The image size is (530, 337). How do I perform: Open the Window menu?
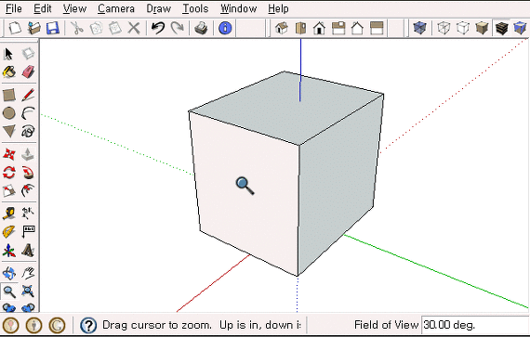click(238, 8)
